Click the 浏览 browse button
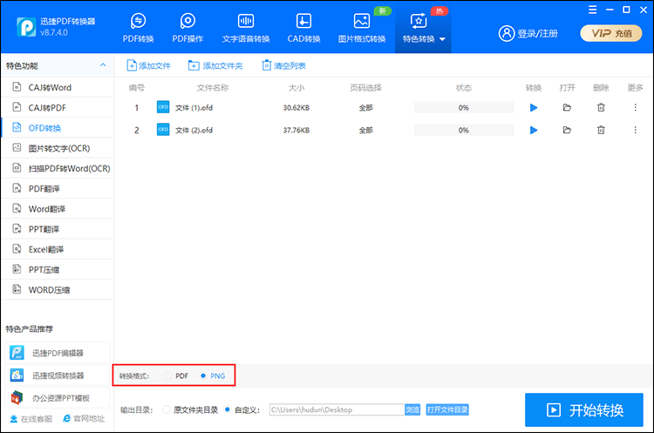 412,409
